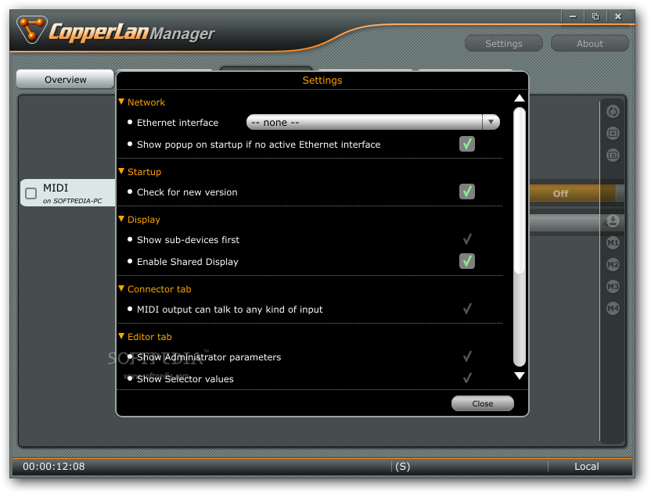Minimize the CopperLan Manager window
The image size is (651, 494).
[573, 16]
